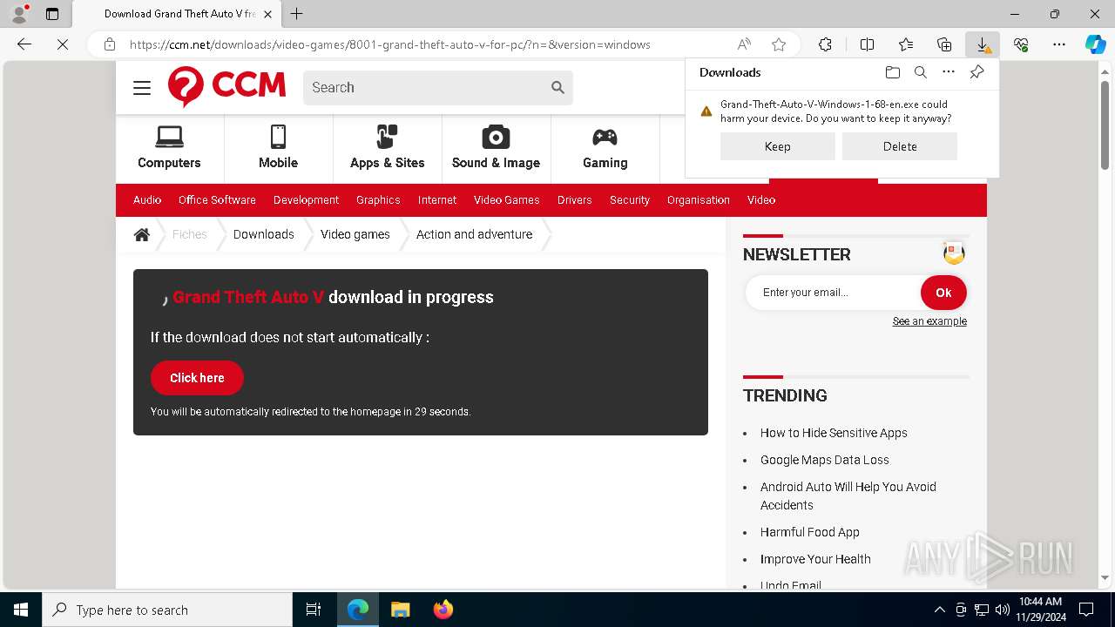Select Video in red menu bar

tap(761, 200)
